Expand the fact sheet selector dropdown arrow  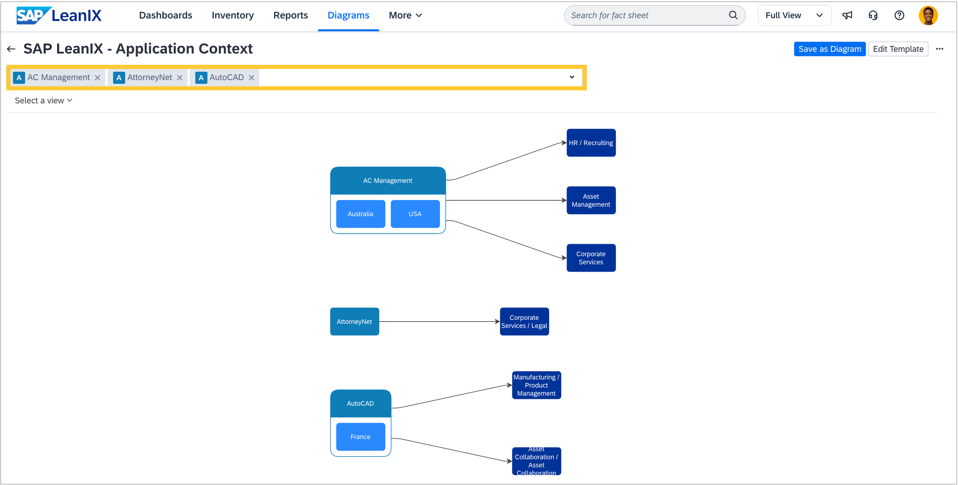tap(572, 77)
